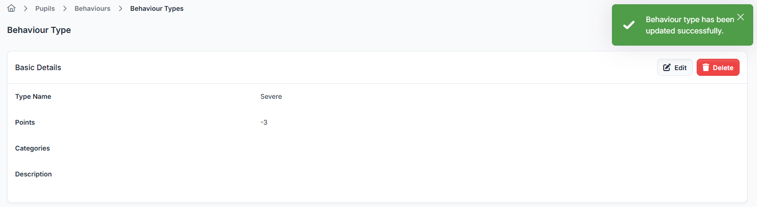Open the Pupils breadcrumb link
The height and width of the screenshot is (207, 757).
(x=45, y=8)
